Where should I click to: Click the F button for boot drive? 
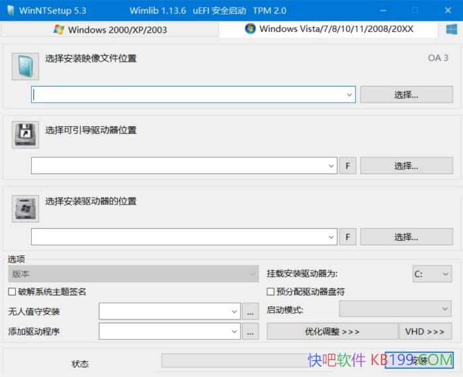(x=348, y=166)
